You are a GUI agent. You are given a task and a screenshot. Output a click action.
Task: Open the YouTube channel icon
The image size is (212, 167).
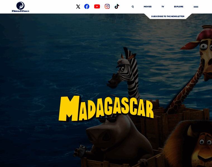tap(97, 6)
